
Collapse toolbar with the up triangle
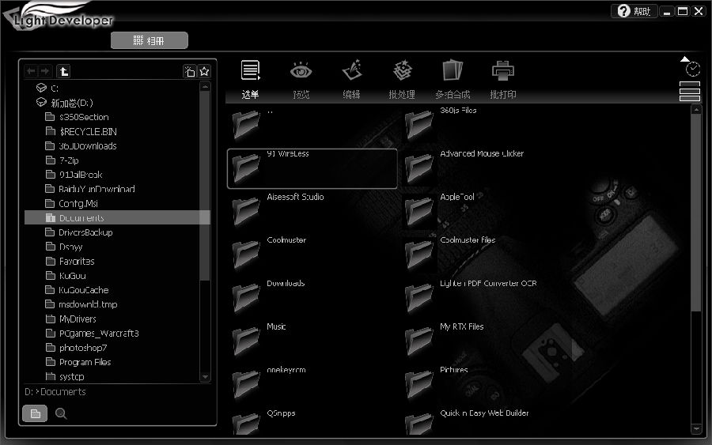tap(685, 58)
